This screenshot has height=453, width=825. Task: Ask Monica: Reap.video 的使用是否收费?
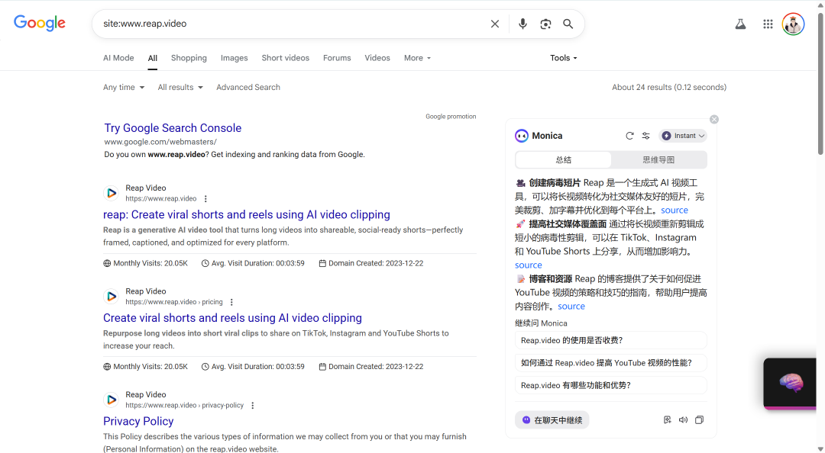[610, 341]
